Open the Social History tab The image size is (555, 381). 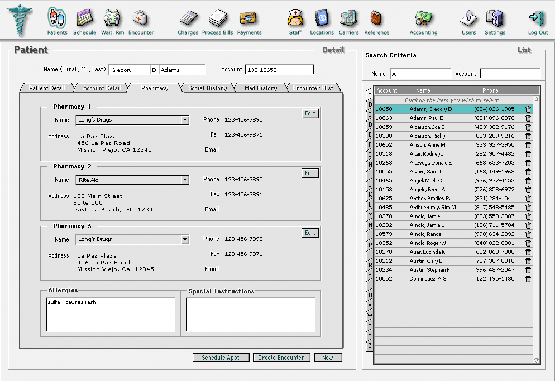coord(207,88)
